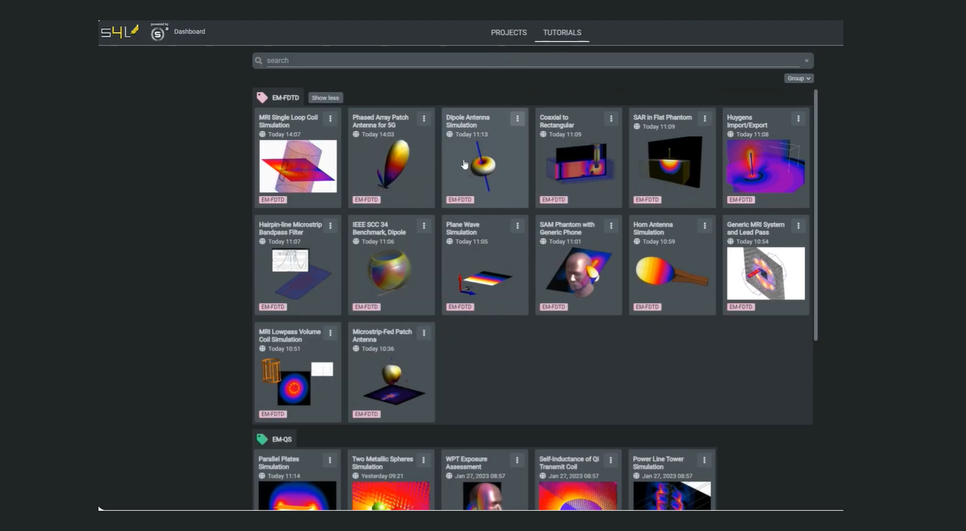Image resolution: width=966 pixels, height=531 pixels.
Task: Open options menu for WPT Exposure Assessment
Action: point(517,460)
